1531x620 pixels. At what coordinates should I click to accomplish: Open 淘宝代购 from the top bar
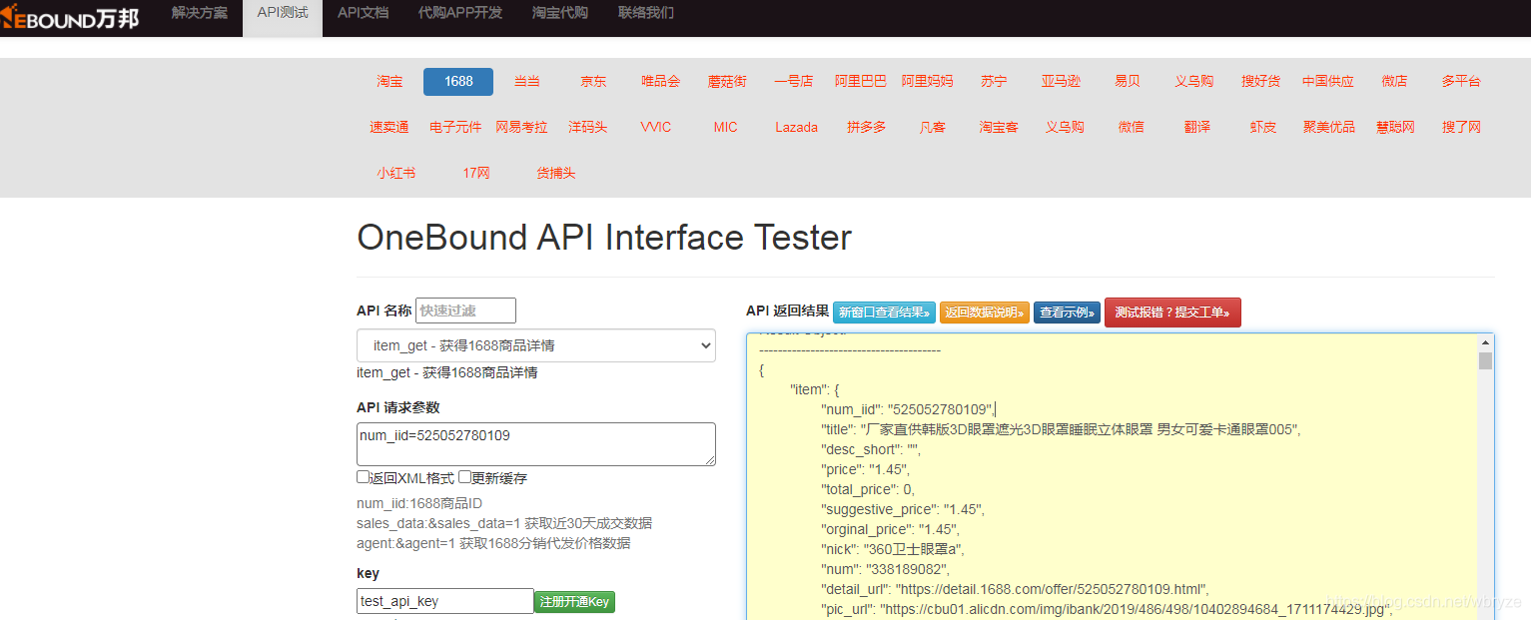[x=560, y=13]
